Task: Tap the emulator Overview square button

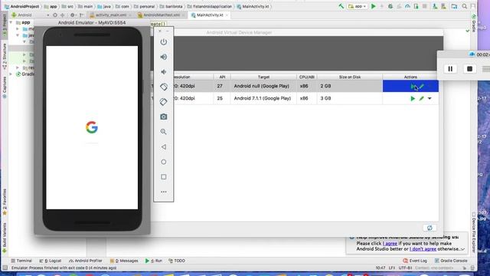Action: (x=163, y=177)
